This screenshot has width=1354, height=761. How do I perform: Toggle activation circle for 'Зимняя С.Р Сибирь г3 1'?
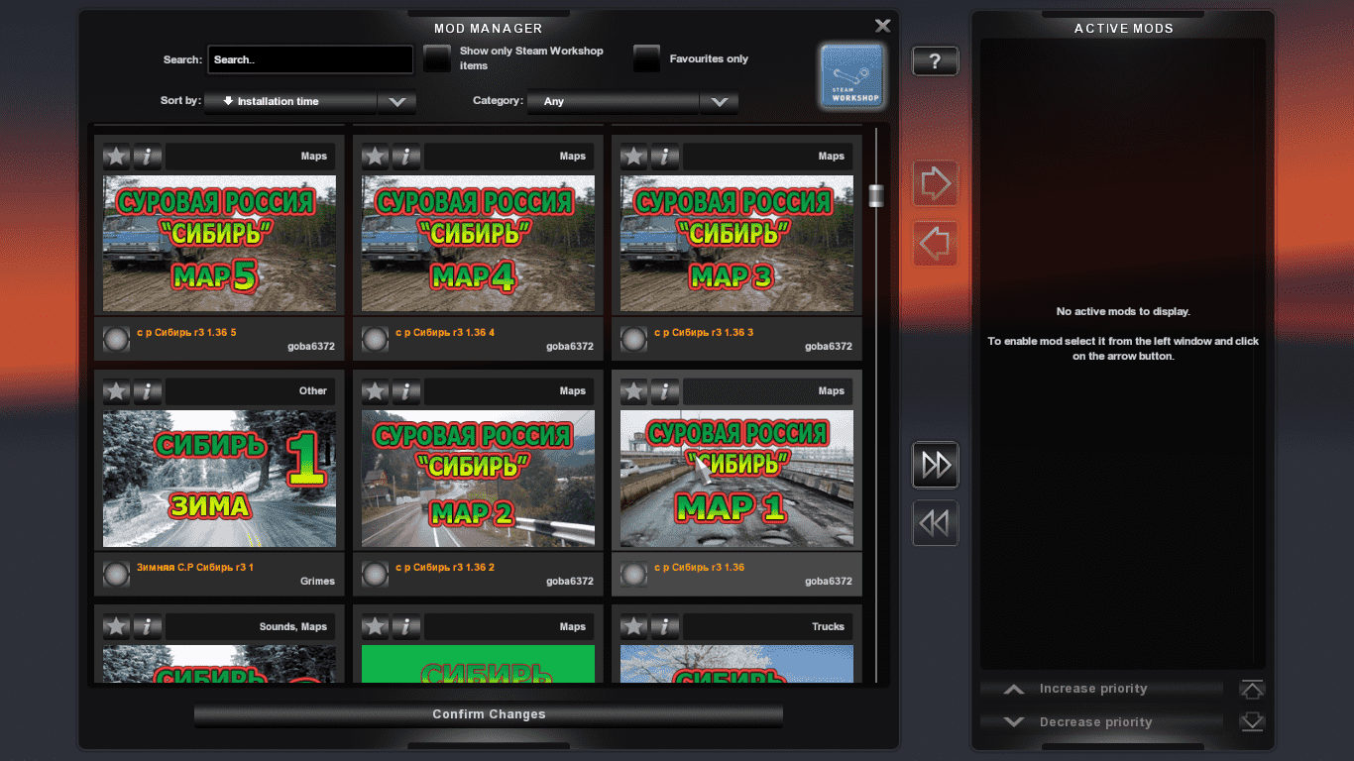coord(117,575)
